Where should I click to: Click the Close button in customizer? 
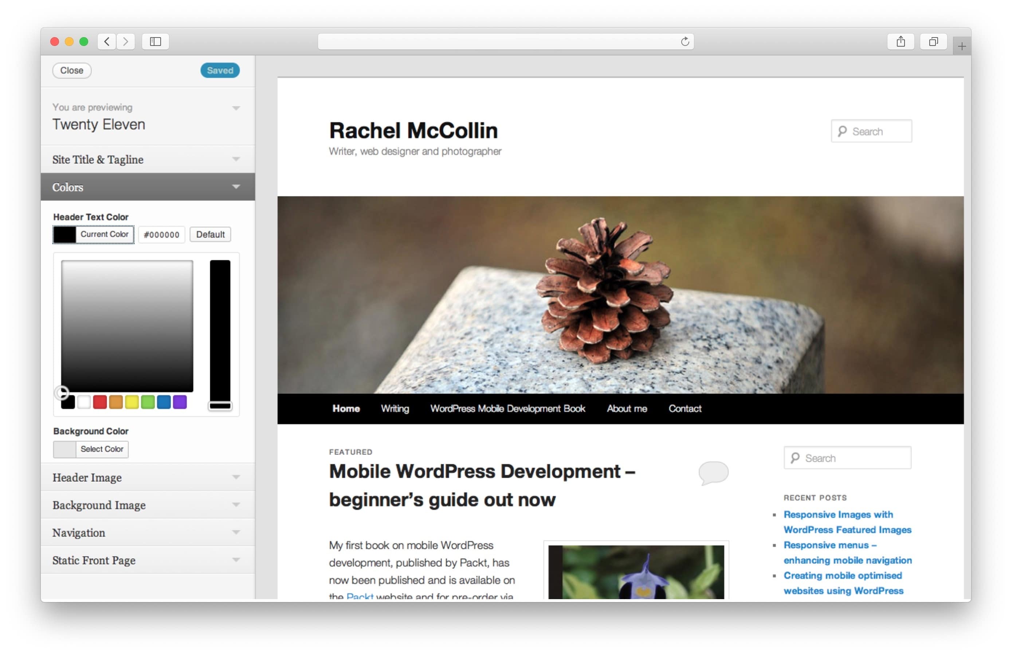[71, 70]
